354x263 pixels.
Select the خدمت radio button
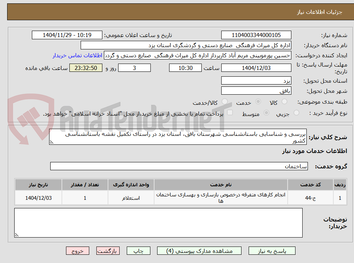tap(258, 101)
